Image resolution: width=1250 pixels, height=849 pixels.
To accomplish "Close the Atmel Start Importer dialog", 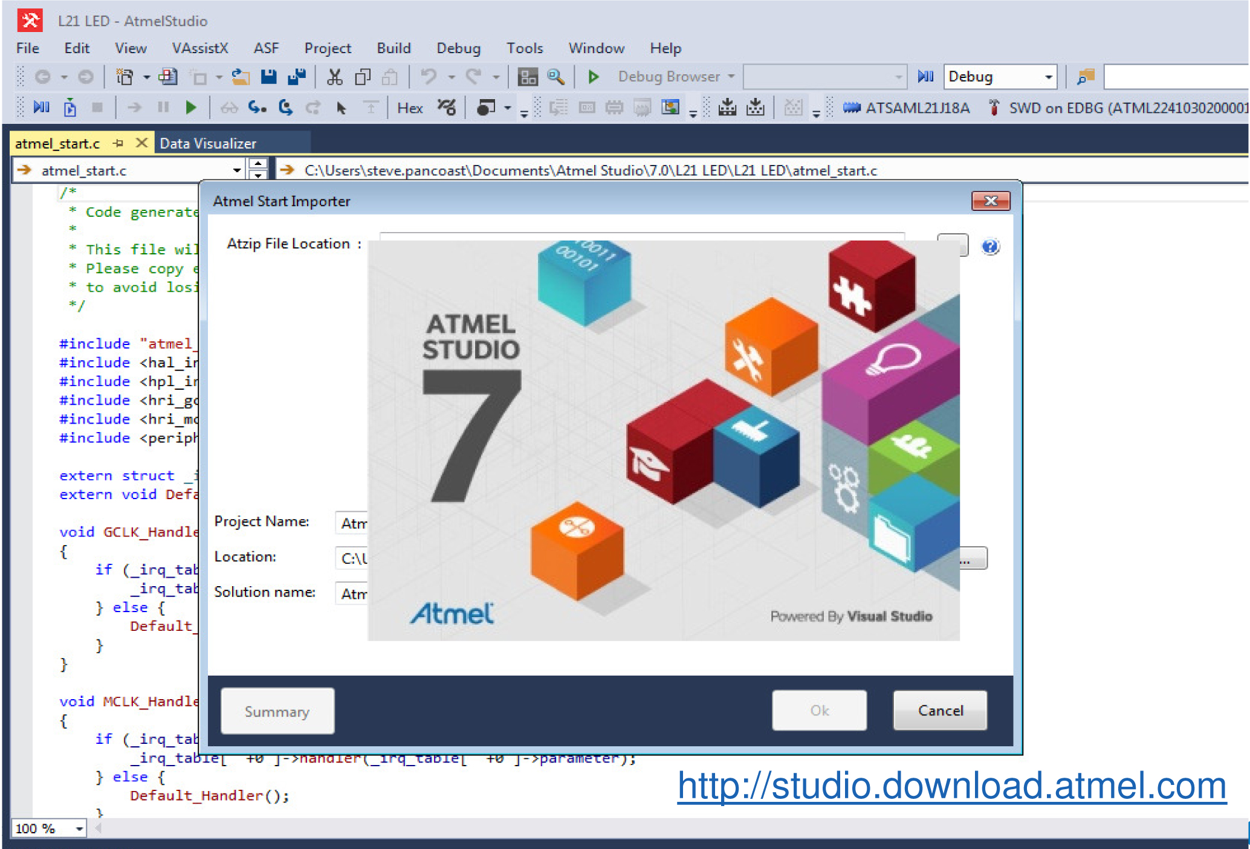I will coord(990,201).
